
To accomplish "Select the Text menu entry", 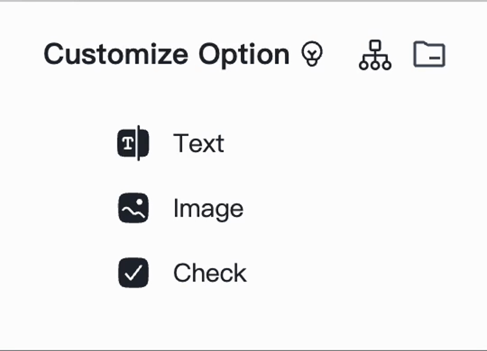I will pos(199,143).
